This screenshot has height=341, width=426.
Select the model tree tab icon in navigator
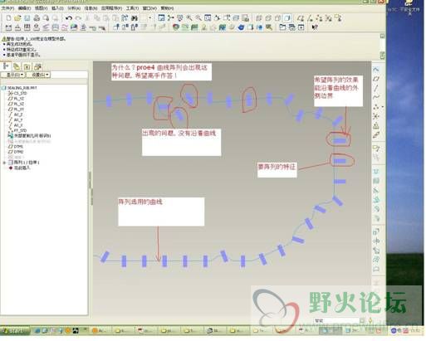6,66
